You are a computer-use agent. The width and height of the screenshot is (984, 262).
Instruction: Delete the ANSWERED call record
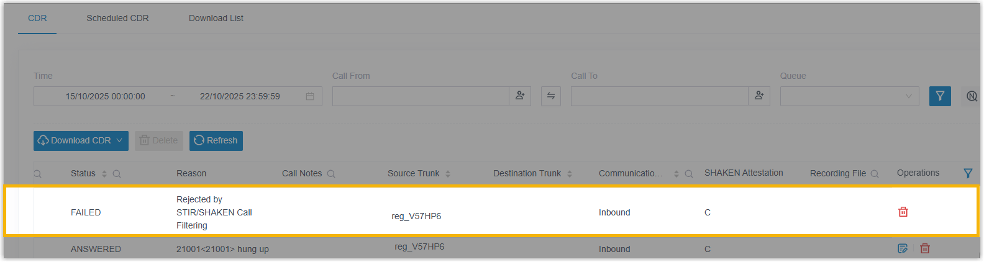pyautogui.click(x=925, y=249)
